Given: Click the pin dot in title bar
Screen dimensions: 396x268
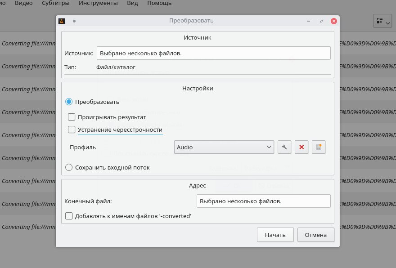Looking at the screenshot, I should point(74,21).
